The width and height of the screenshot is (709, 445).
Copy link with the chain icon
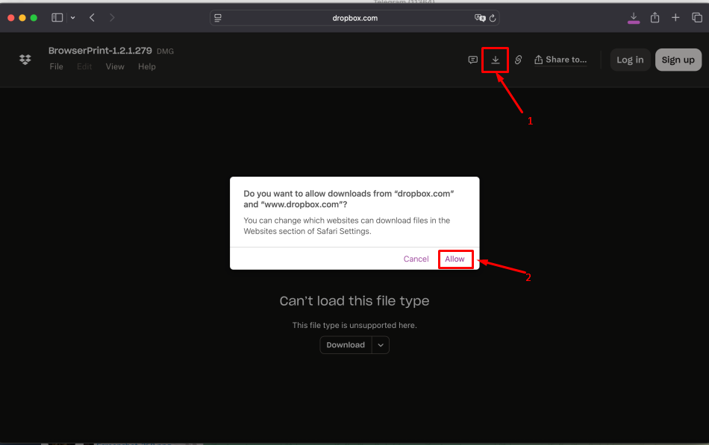click(x=518, y=60)
